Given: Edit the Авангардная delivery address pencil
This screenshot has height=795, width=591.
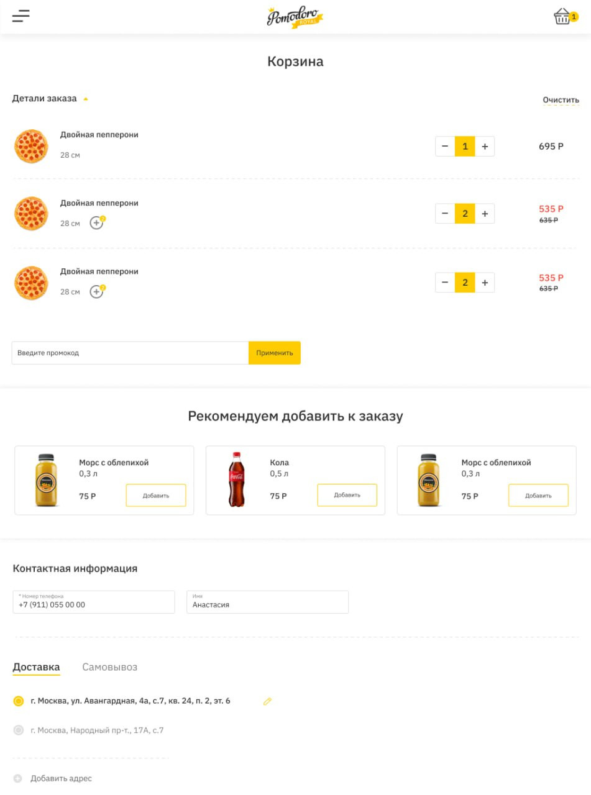Looking at the screenshot, I should pyautogui.click(x=267, y=701).
